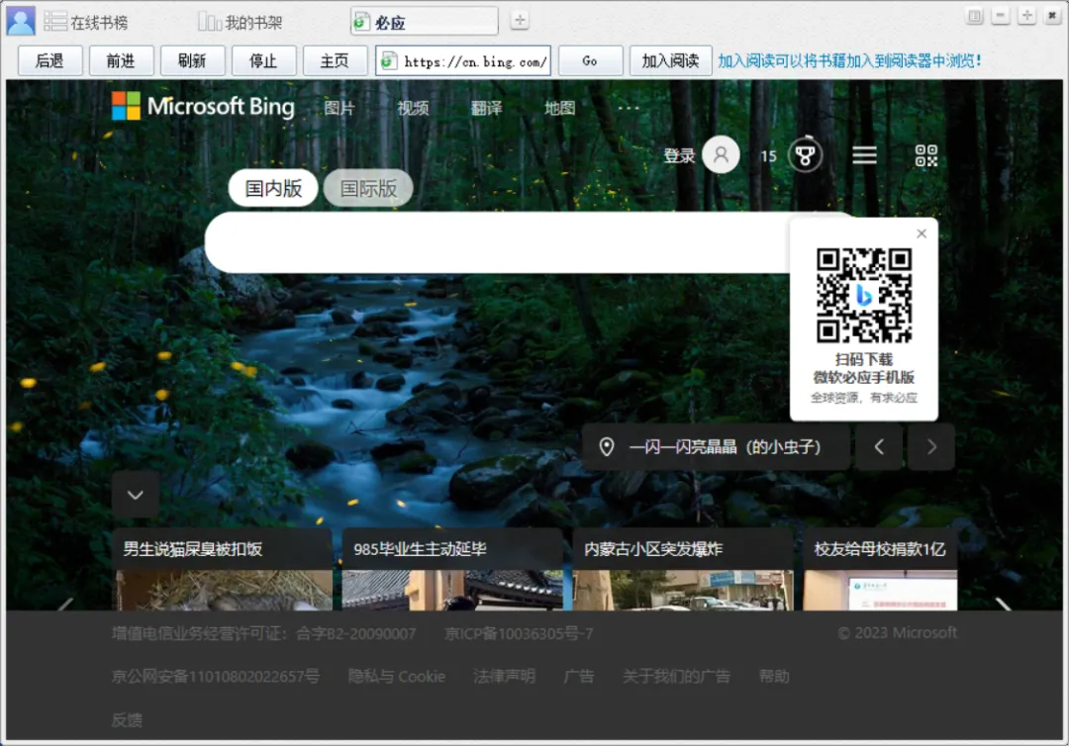
Task: Click the 刷新 refresh button
Action: click(x=192, y=61)
